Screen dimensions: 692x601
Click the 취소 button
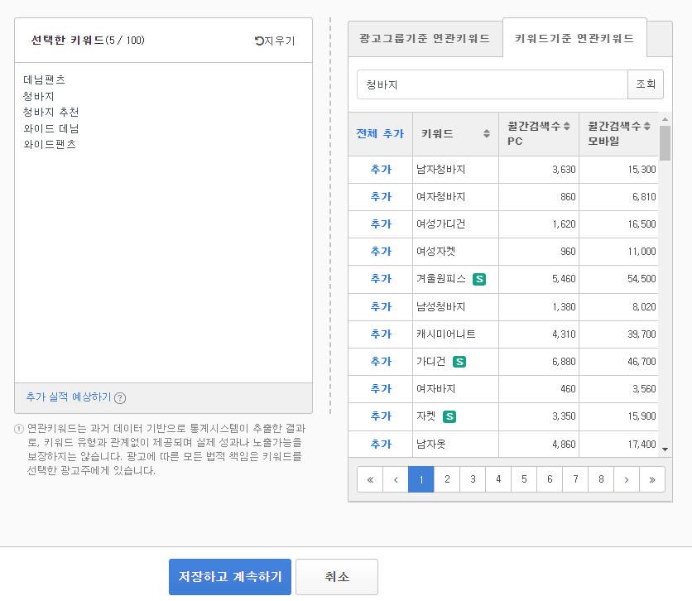point(337,577)
